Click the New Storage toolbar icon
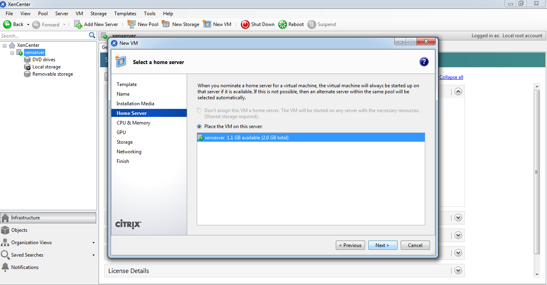Screen dimensions: 547x285 coord(166,24)
